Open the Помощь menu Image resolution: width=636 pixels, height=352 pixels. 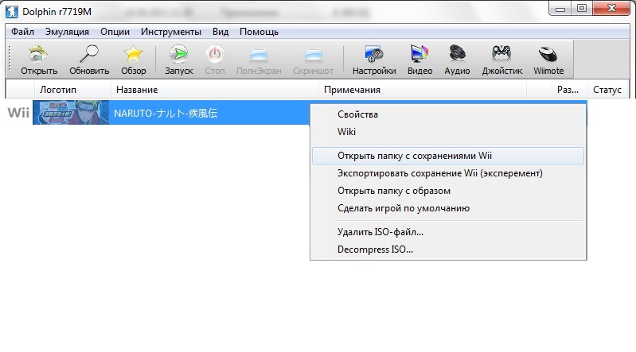click(259, 32)
